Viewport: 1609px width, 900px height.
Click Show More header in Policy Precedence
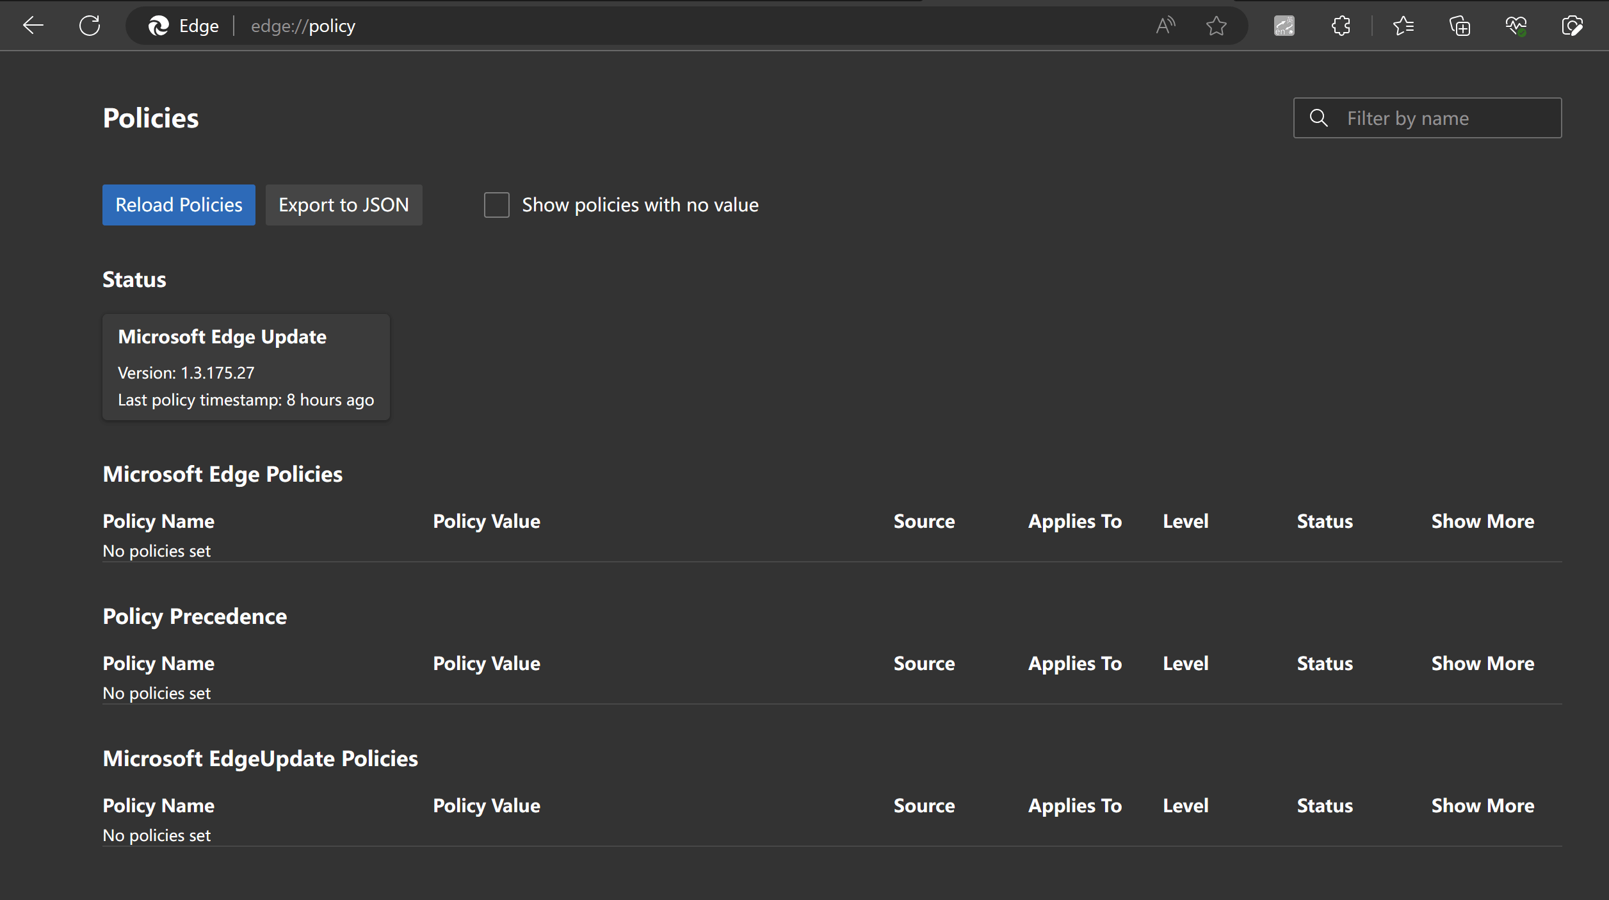pyautogui.click(x=1483, y=664)
